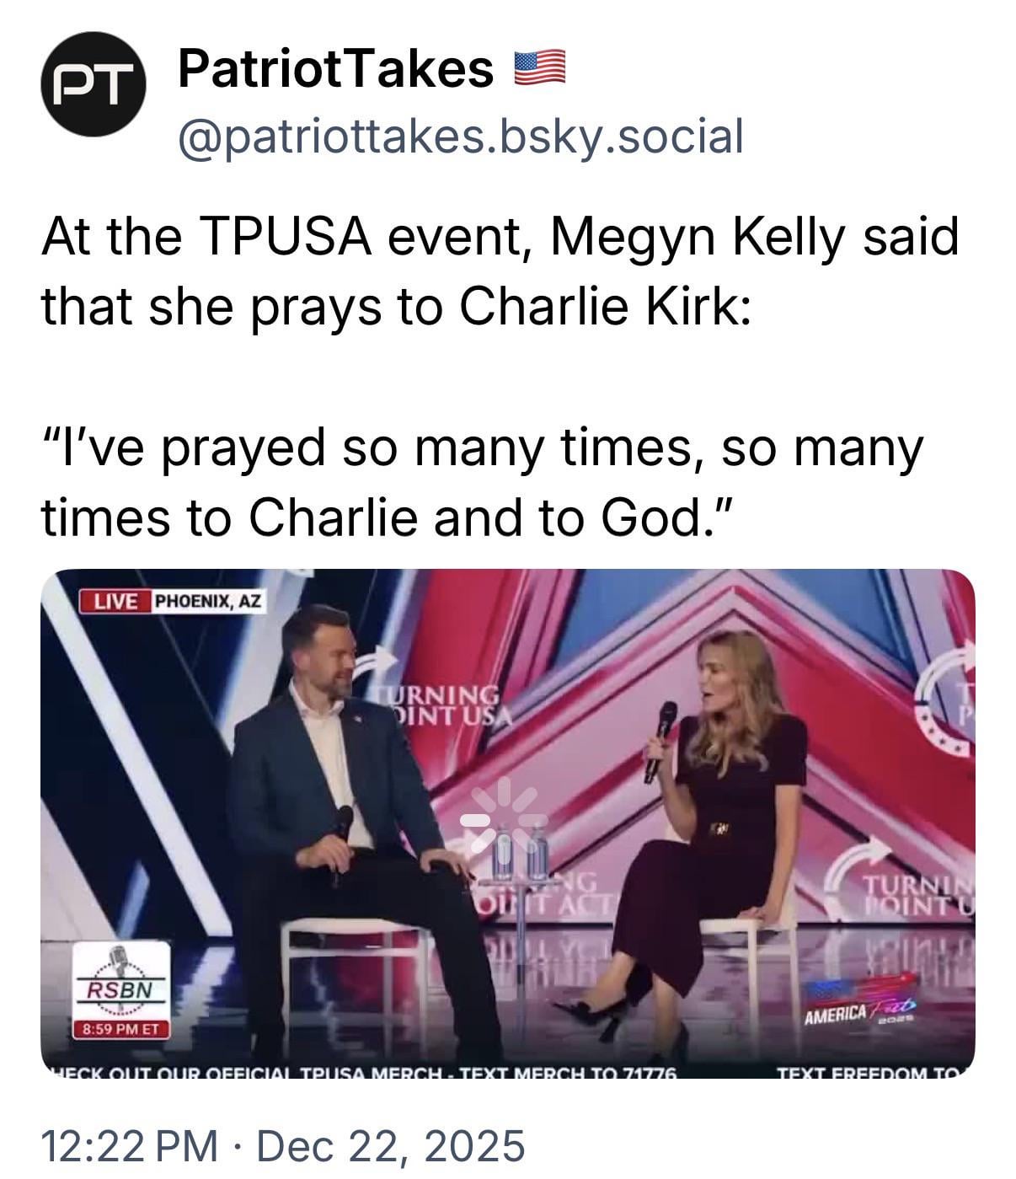1016x1179 pixels.
Task: Open the post timestamp 12:22 PM
Action: click(x=129, y=1145)
